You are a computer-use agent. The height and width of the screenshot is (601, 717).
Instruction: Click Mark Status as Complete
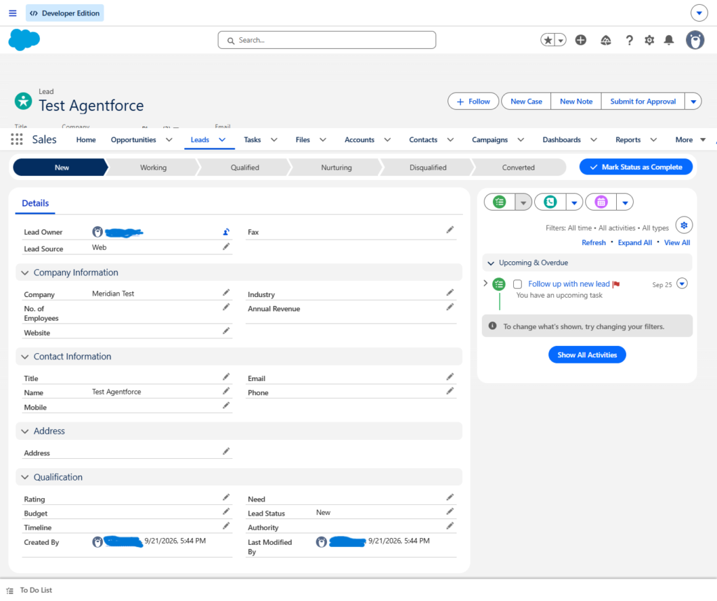click(x=636, y=167)
